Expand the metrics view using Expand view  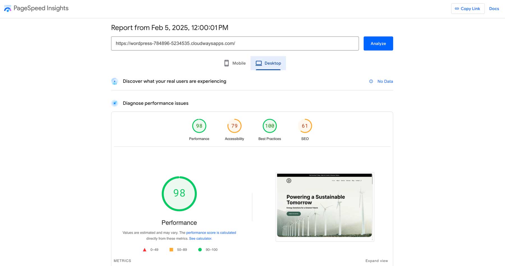(377, 261)
